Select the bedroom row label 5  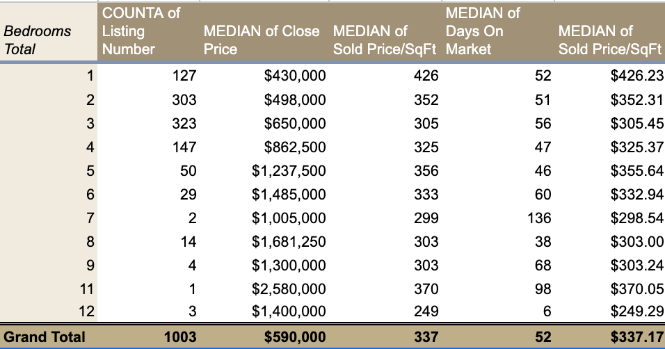point(89,171)
